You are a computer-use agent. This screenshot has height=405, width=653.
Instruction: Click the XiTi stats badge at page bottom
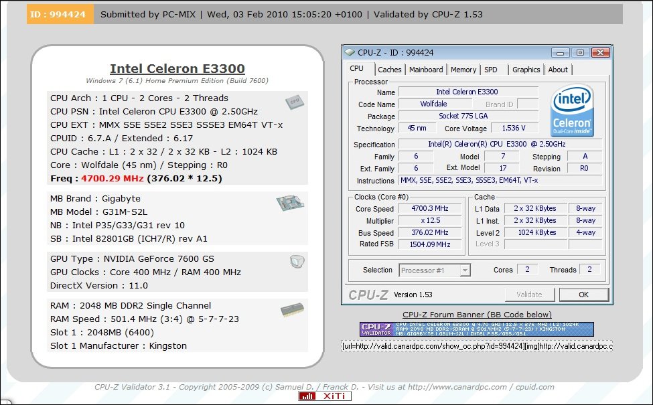(325, 396)
